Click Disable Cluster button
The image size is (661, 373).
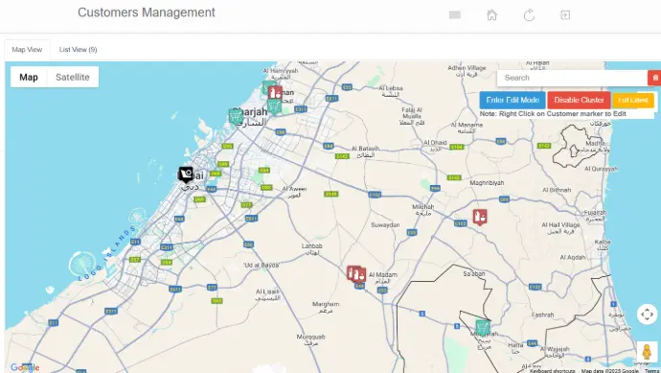click(579, 100)
